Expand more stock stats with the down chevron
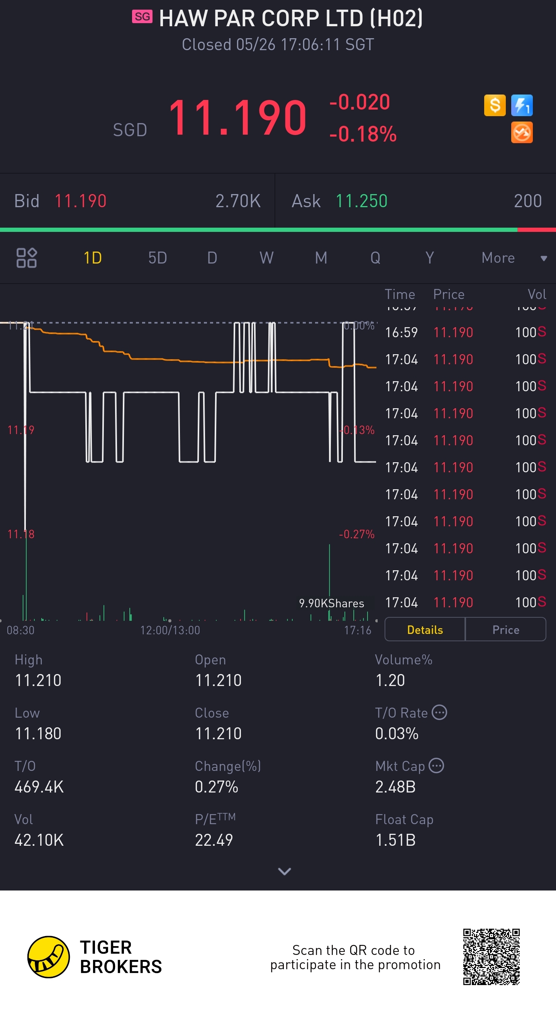This screenshot has width=556, height=1024. coord(284,871)
